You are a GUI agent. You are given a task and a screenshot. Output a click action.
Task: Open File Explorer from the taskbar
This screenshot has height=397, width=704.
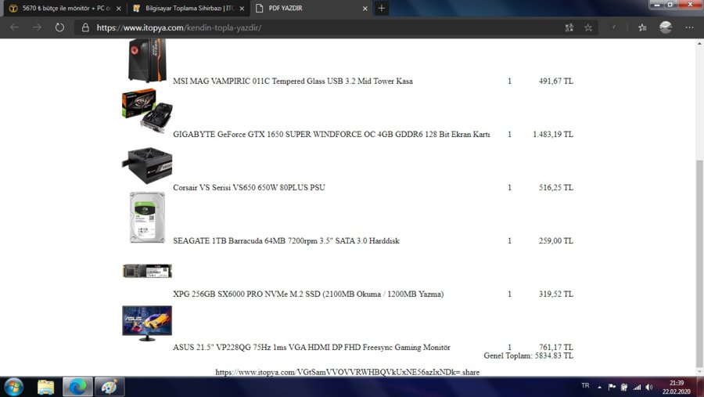coord(46,387)
